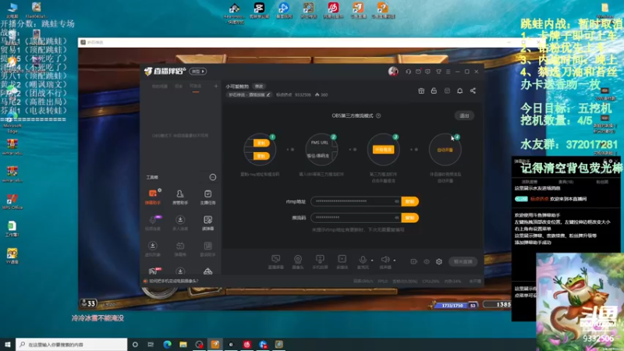624x351 pixels.
Task: Open File Explorer from the taskbar
Action: click(183, 344)
